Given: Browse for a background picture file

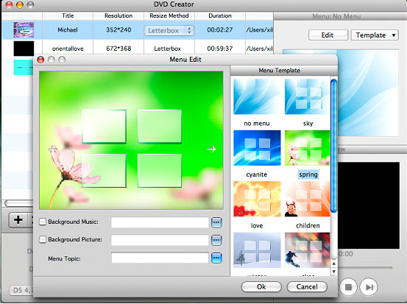Looking at the screenshot, I should coord(216,240).
